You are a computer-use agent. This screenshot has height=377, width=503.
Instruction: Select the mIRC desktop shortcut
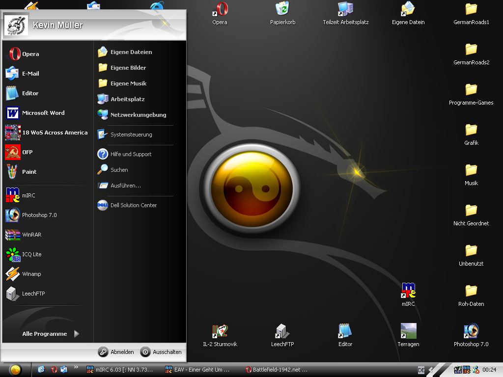[x=408, y=295]
